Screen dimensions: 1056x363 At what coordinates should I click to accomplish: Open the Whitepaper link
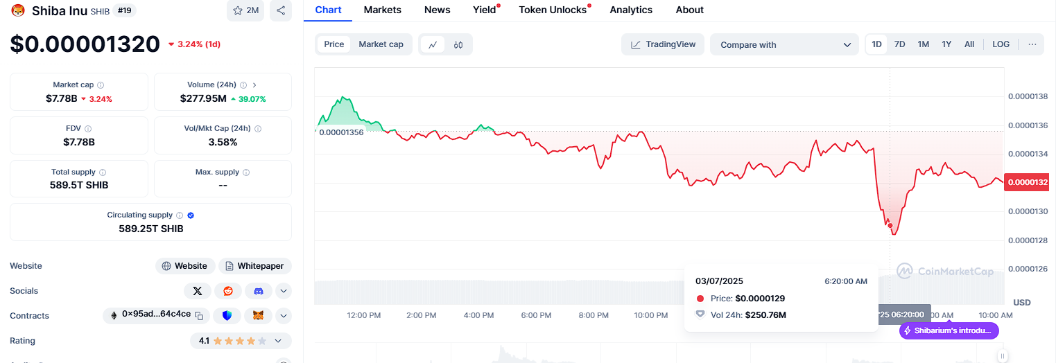pos(255,266)
